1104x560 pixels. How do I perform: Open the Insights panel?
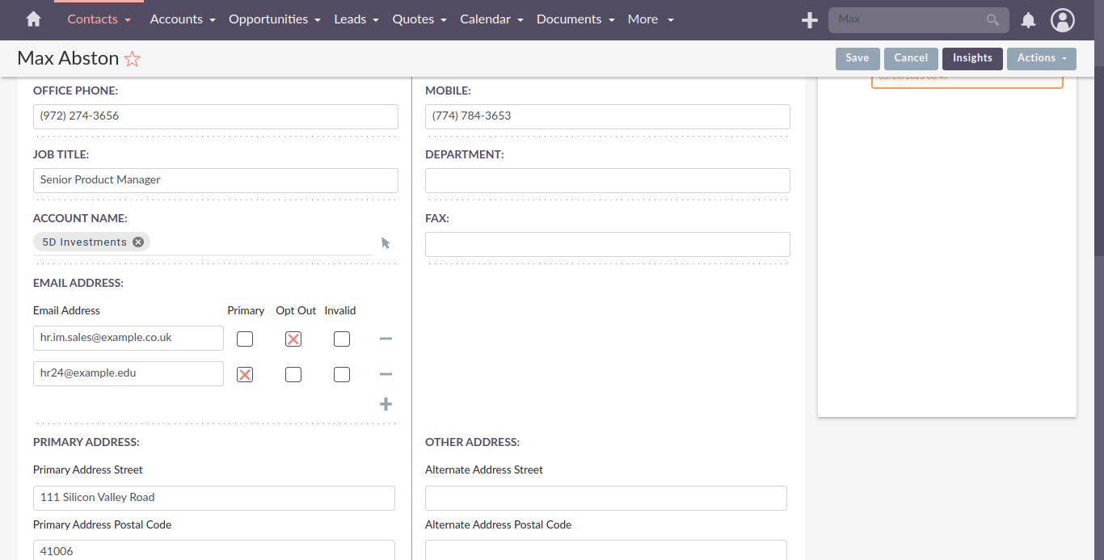(x=972, y=58)
